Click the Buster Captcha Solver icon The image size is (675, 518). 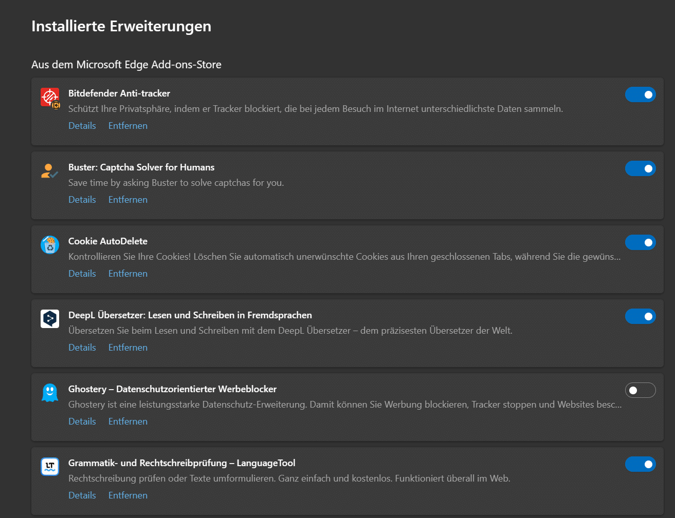coord(49,171)
